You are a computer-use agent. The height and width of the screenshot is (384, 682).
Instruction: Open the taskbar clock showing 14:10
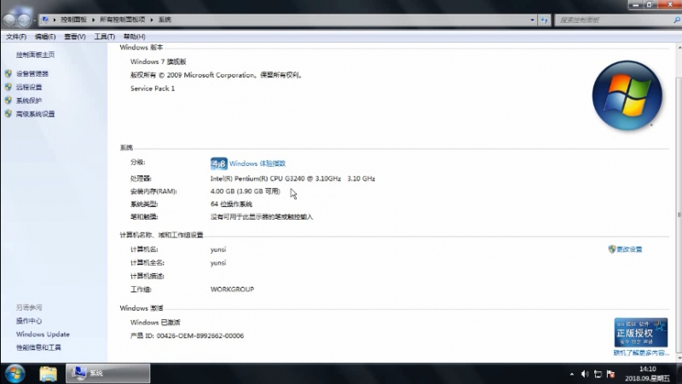[647, 374]
